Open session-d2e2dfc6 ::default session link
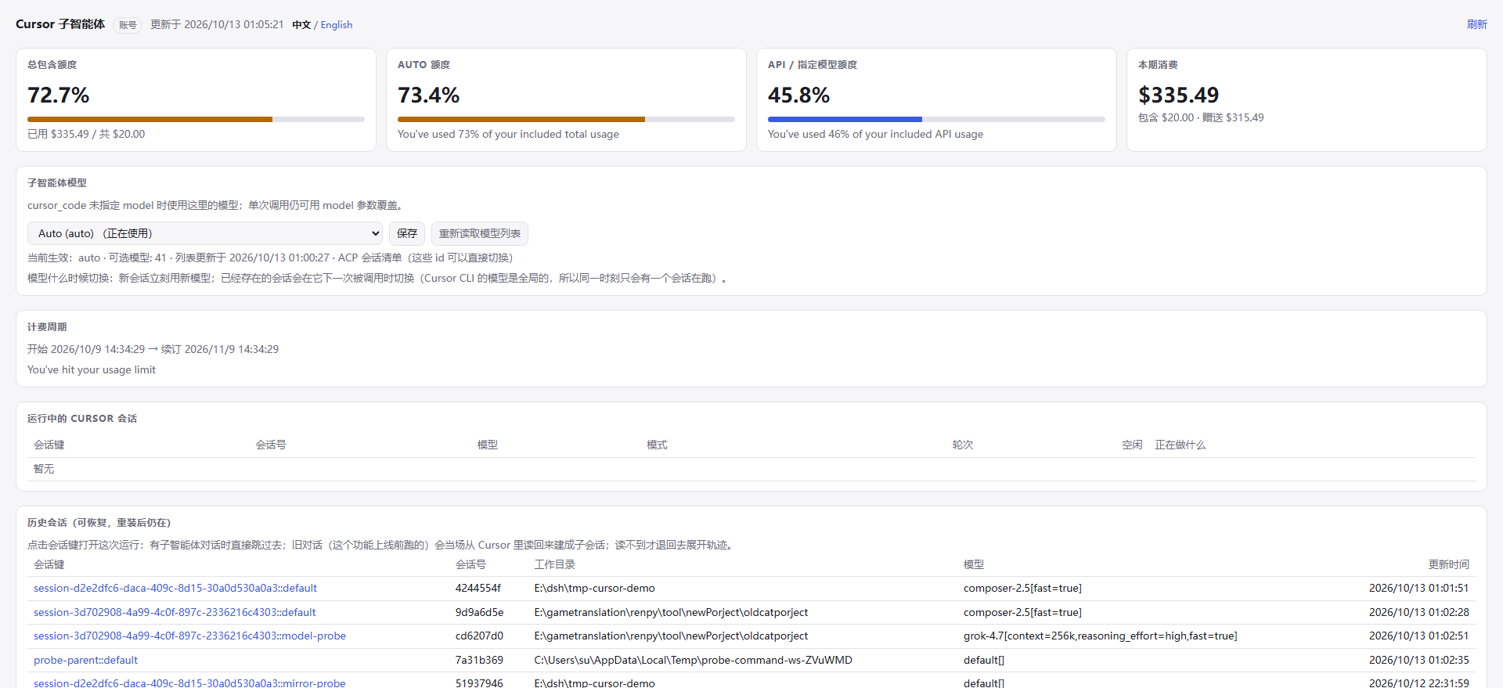The height and width of the screenshot is (688, 1503). pyautogui.click(x=175, y=588)
